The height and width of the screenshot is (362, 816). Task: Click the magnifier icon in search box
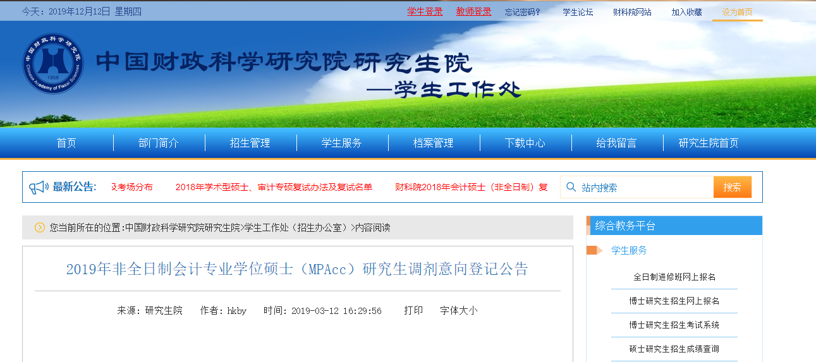pyautogui.click(x=571, y=187)
